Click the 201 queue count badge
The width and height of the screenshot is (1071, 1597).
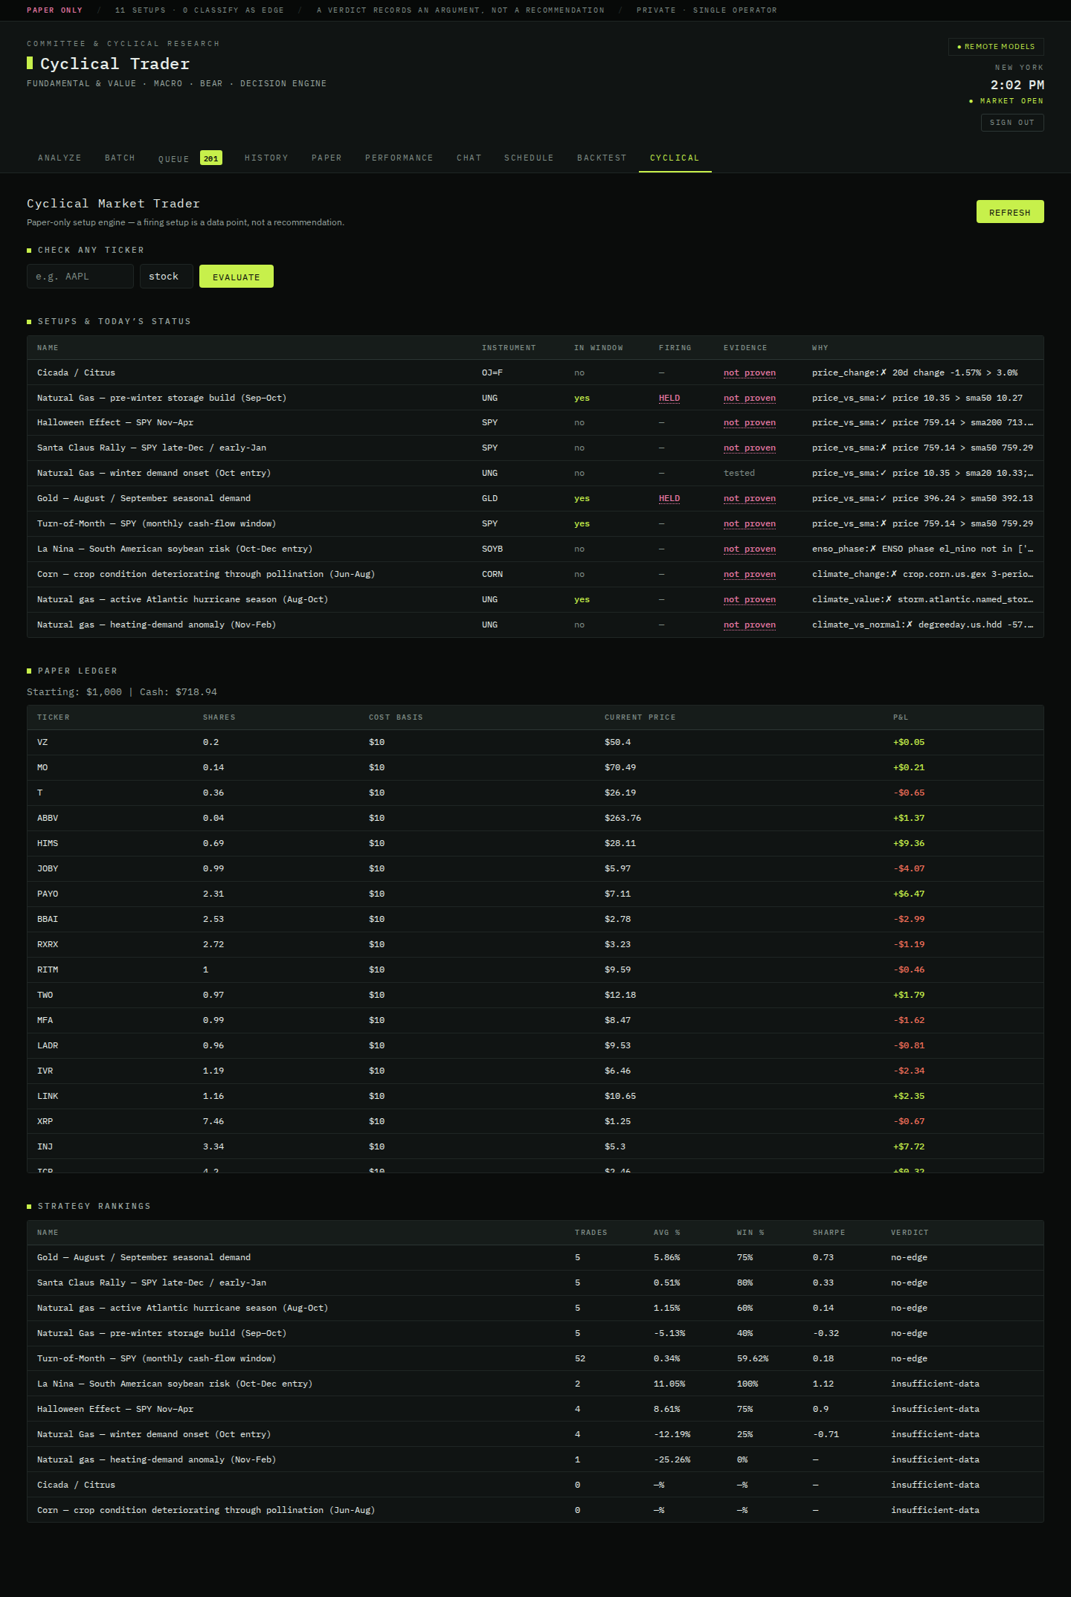click(211, 158)
